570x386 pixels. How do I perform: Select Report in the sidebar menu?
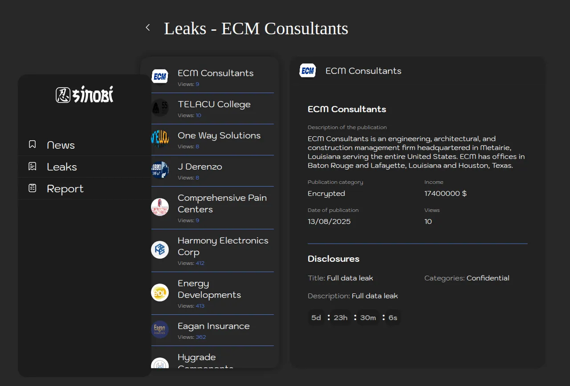pos(65,189)
